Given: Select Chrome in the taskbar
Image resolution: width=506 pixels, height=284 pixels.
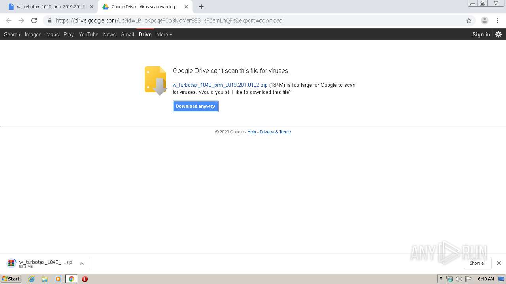Looking at the screenshot, I should [x=71, y=279].
